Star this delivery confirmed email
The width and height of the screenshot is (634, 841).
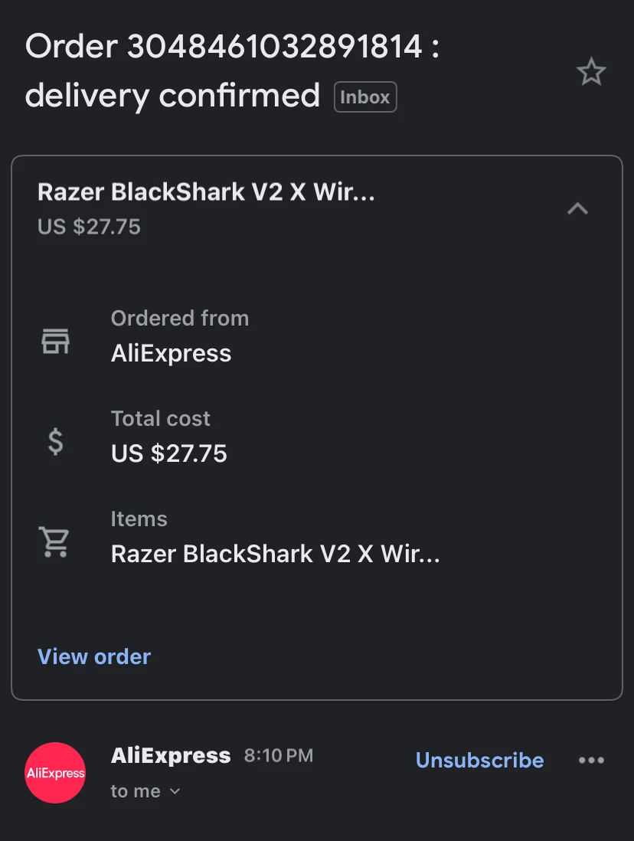pyautogui.click(x=590, y=73)
